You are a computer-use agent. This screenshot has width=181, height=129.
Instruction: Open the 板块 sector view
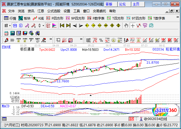point(24,18)
